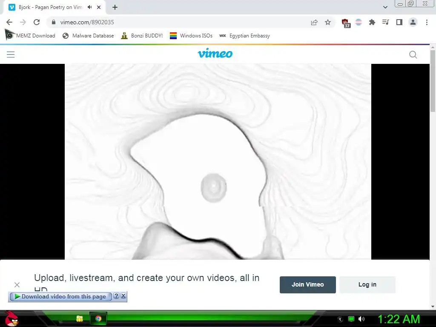Click Download video from this page
Image resolution: width=436 pixels, height=327 pixels.
click(60, 297)
